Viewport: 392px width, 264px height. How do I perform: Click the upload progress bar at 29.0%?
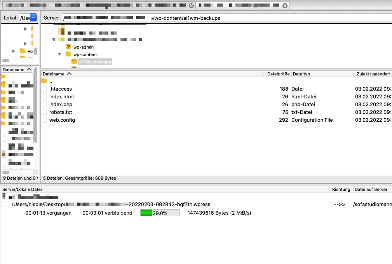tap(160, 213)
